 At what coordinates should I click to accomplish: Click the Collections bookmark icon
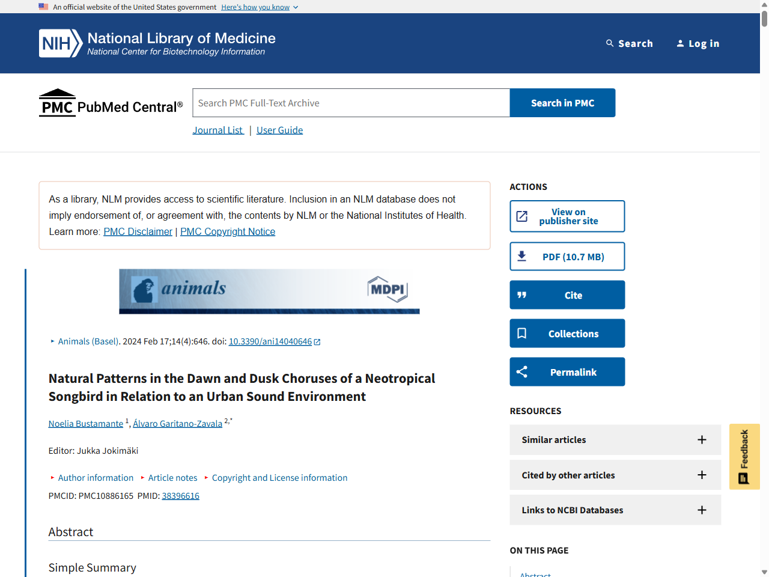click(522, 334)
